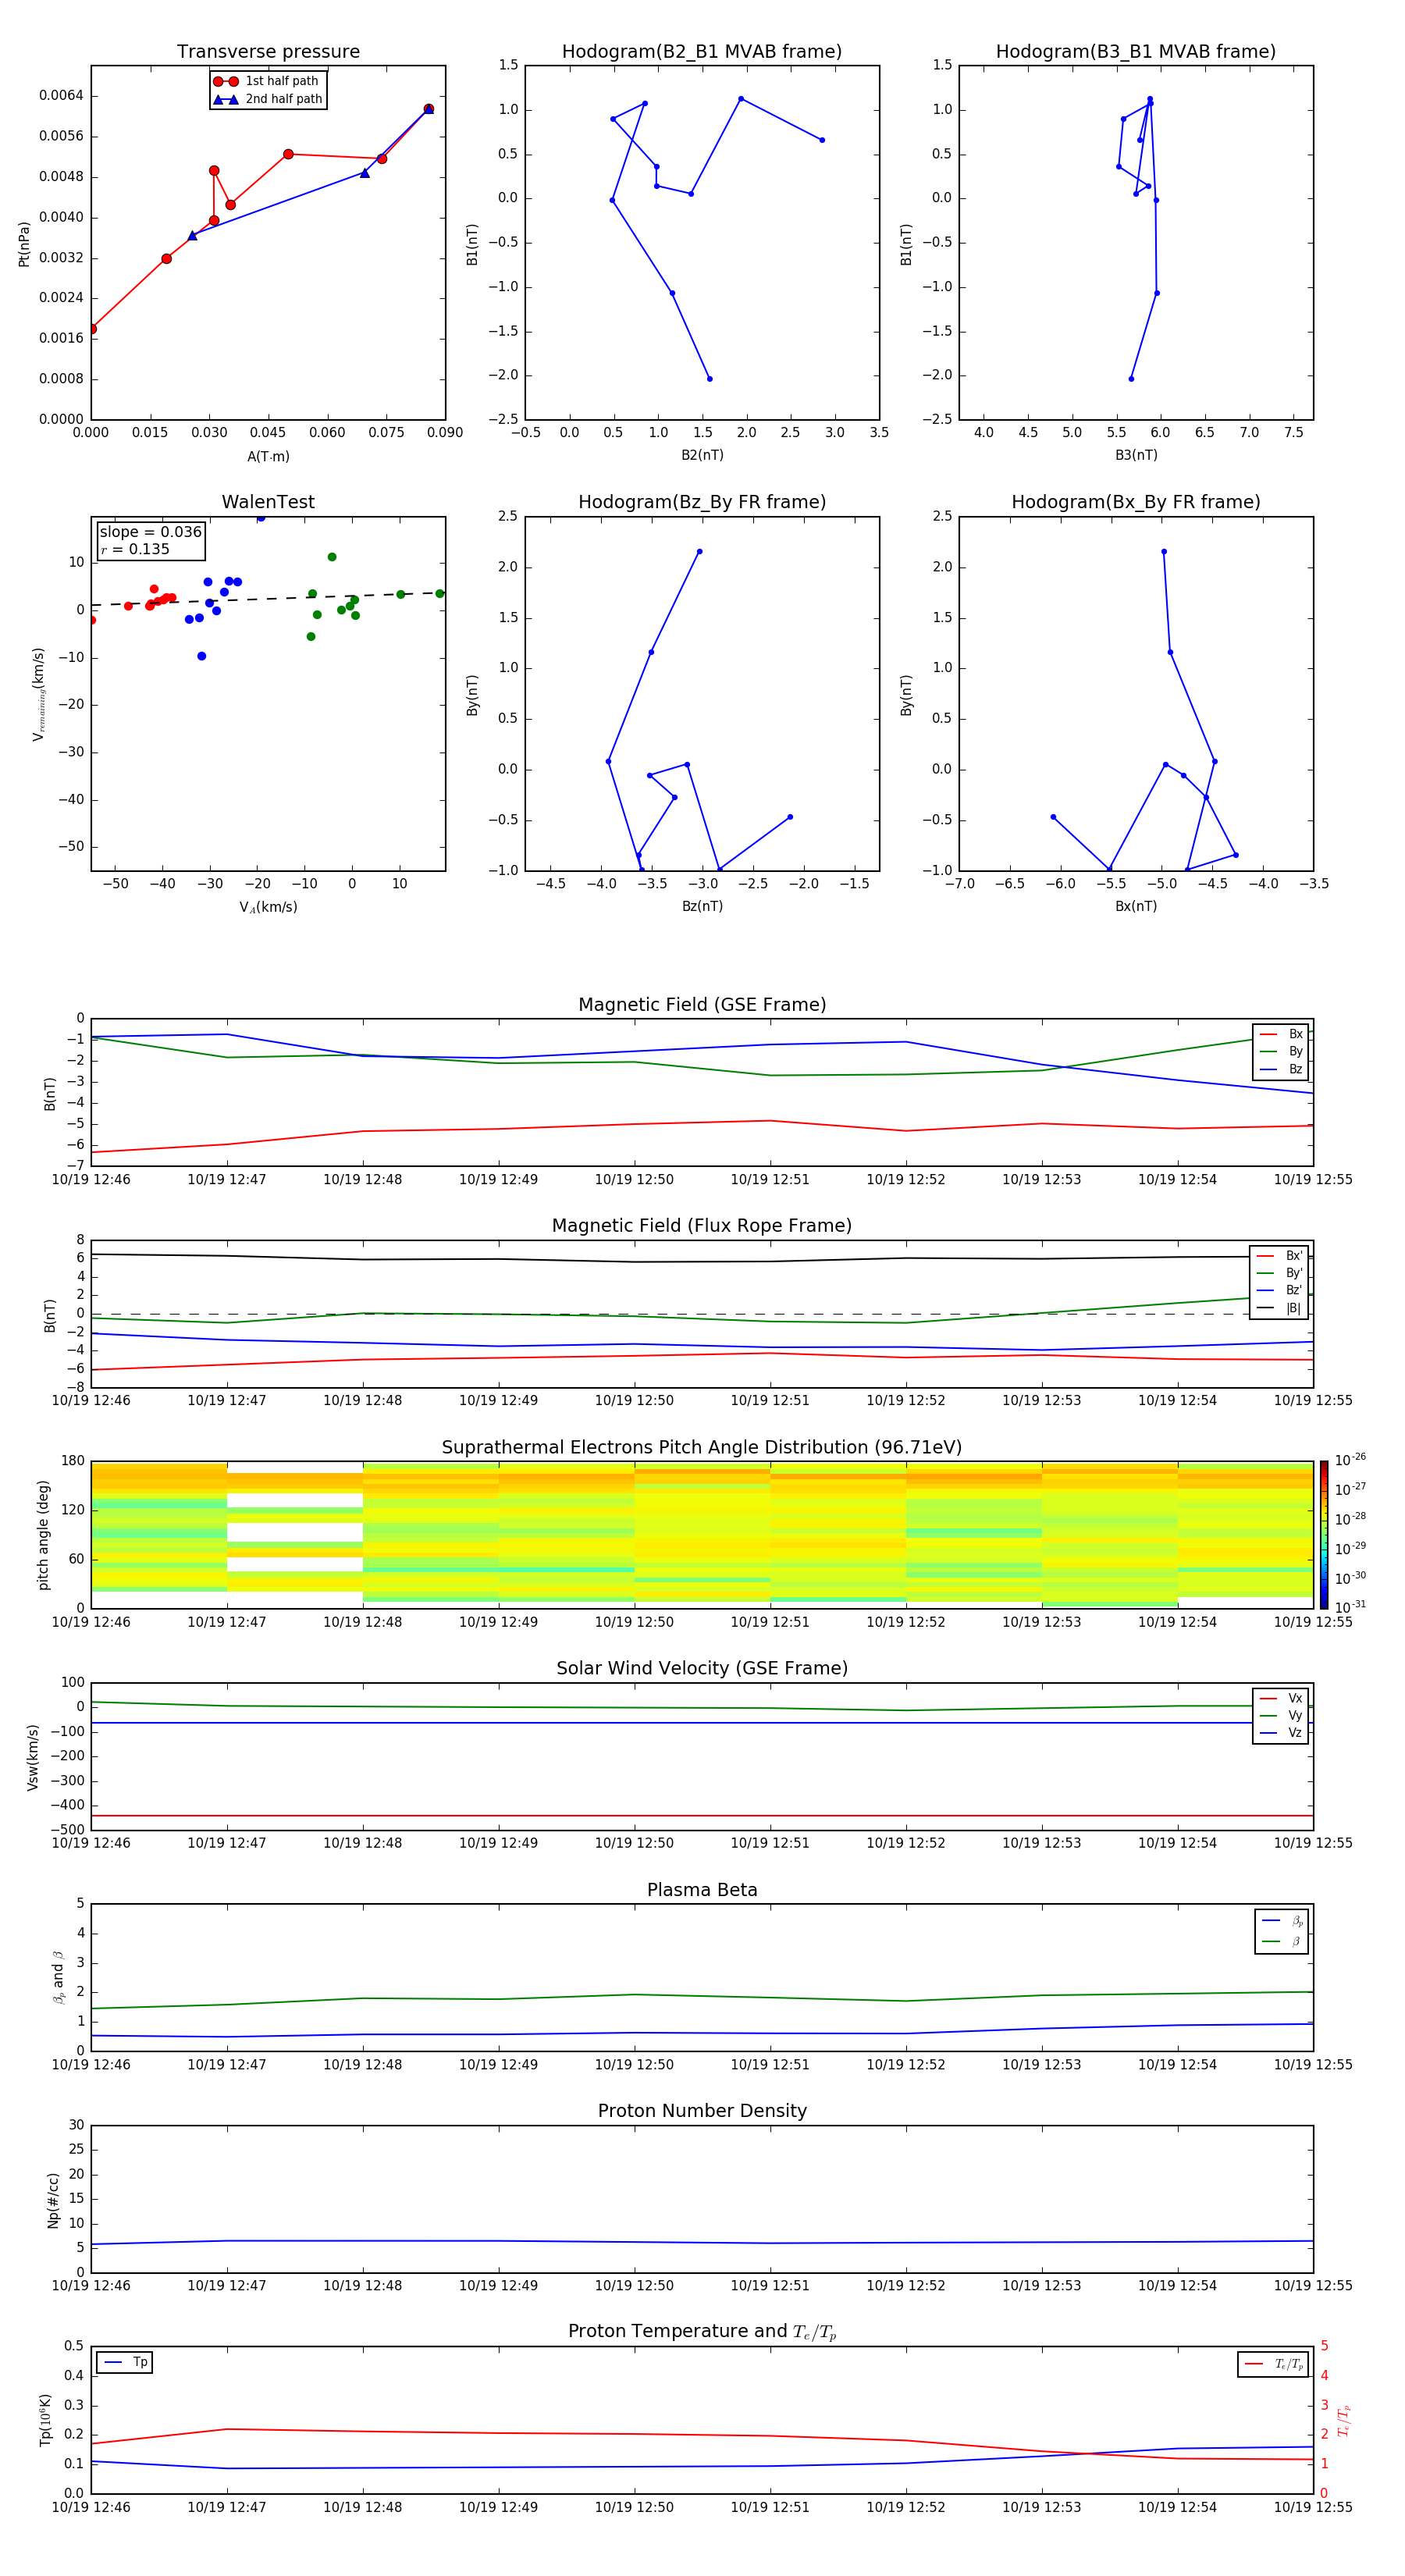Select the "r = 0.135" annotation
The image size is (1405, 2576).
click(135, 549)
